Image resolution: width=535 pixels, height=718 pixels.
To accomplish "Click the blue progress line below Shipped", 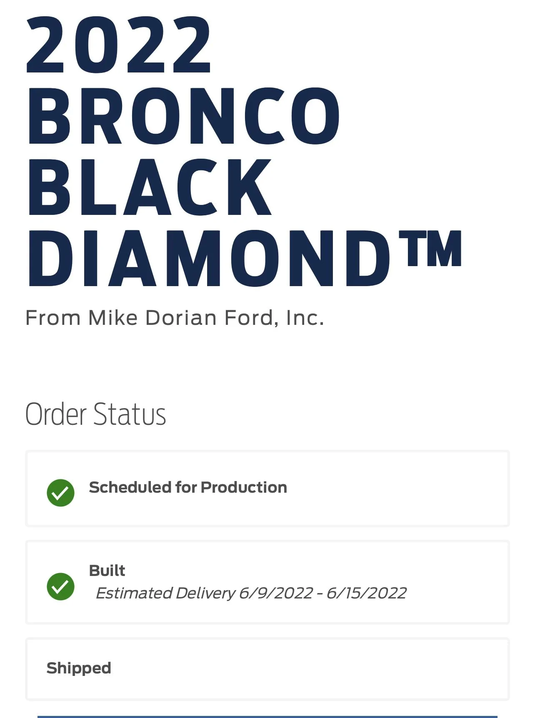I will point(267,716).
